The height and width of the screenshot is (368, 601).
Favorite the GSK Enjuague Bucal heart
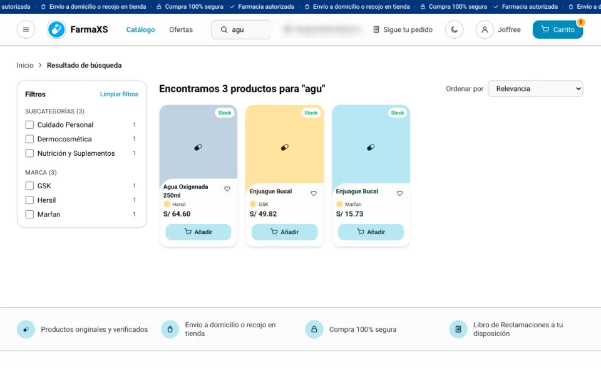(314, 193)
